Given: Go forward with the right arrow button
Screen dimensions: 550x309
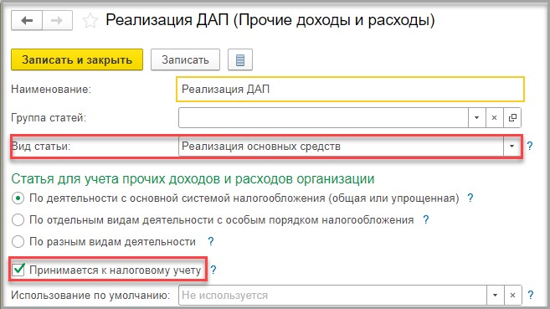Looking at the screenshot, I should [x=57, y=21].
